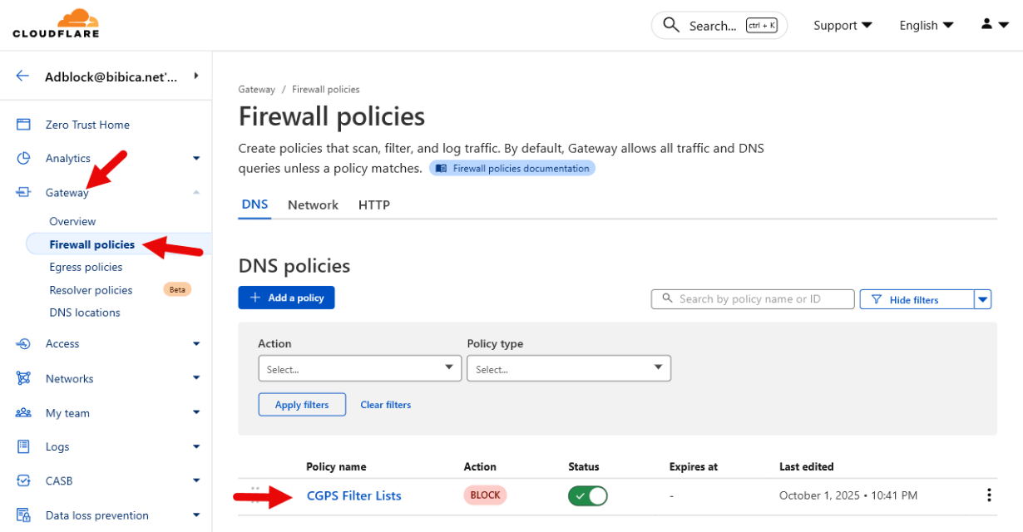Click the back arrow beside account name
This screenshot has width=1023, height=532.
[22, 76]
